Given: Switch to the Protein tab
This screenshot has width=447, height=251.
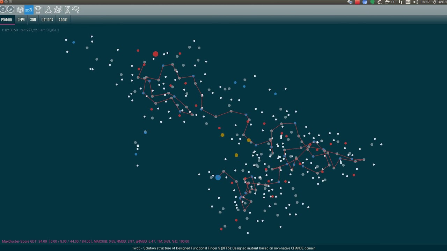Looking at the screenshot, I should pos(7,20).
